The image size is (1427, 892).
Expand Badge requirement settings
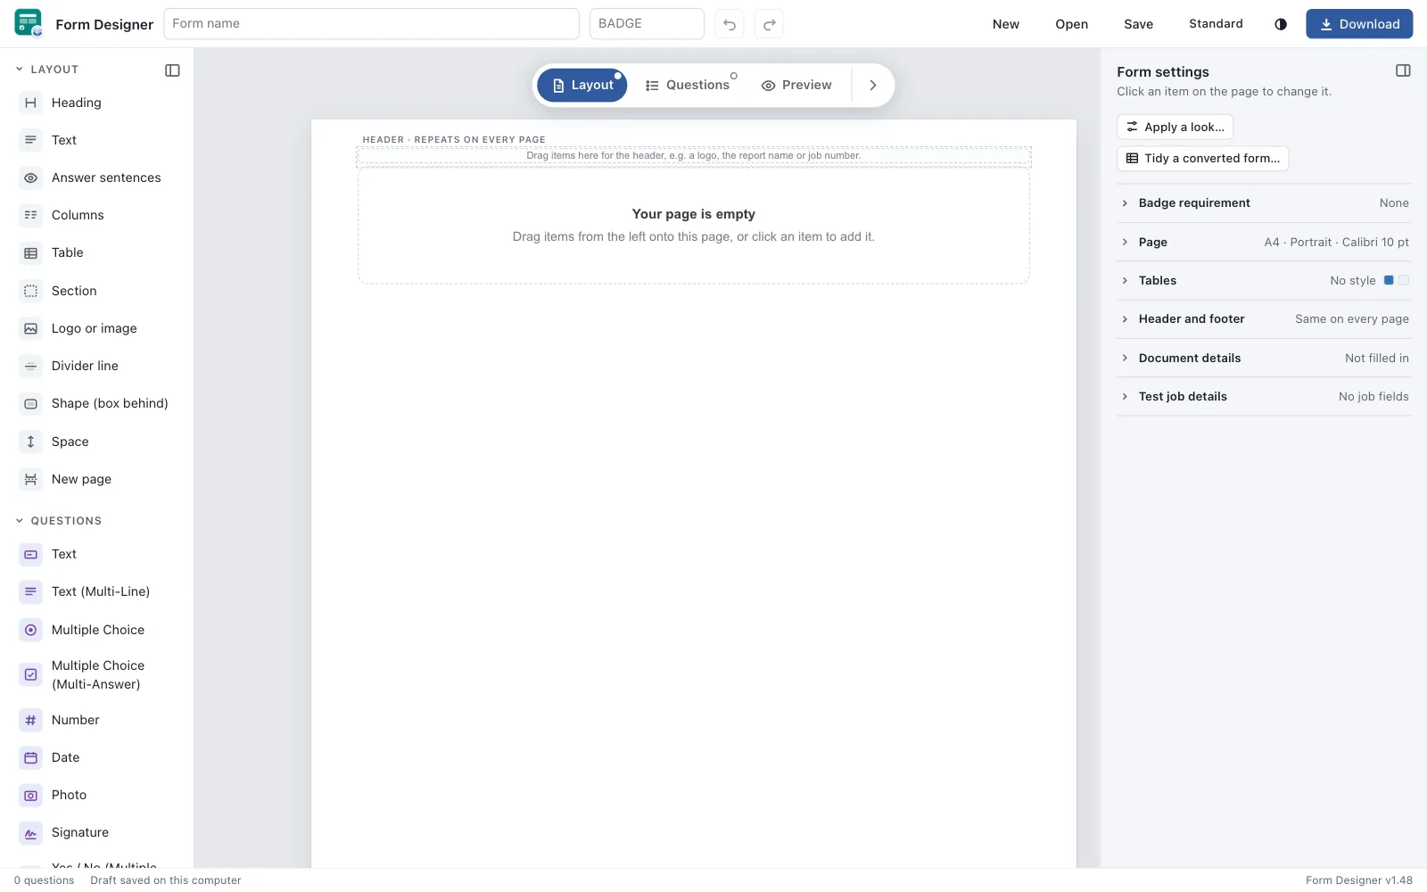[1263, 203]
